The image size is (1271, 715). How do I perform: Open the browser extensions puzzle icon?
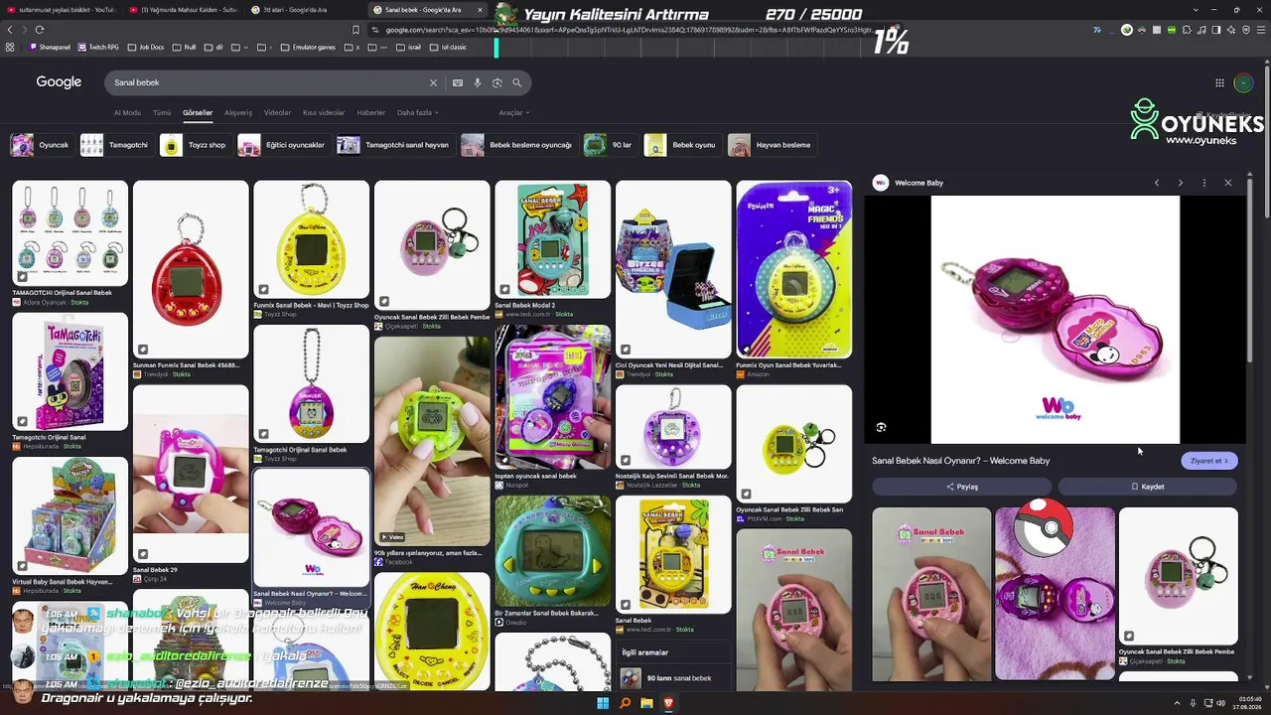point(1187,30)
